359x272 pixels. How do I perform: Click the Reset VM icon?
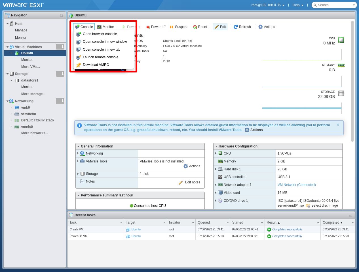pos(195,27)
